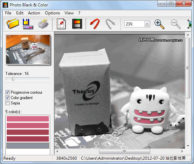Click the file path in status bar
Image resolution: width=194 pixels, height=164 pixels.
point(133,158)
